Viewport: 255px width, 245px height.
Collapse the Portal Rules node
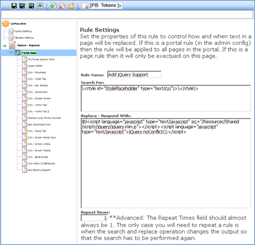tap(11, 53)
